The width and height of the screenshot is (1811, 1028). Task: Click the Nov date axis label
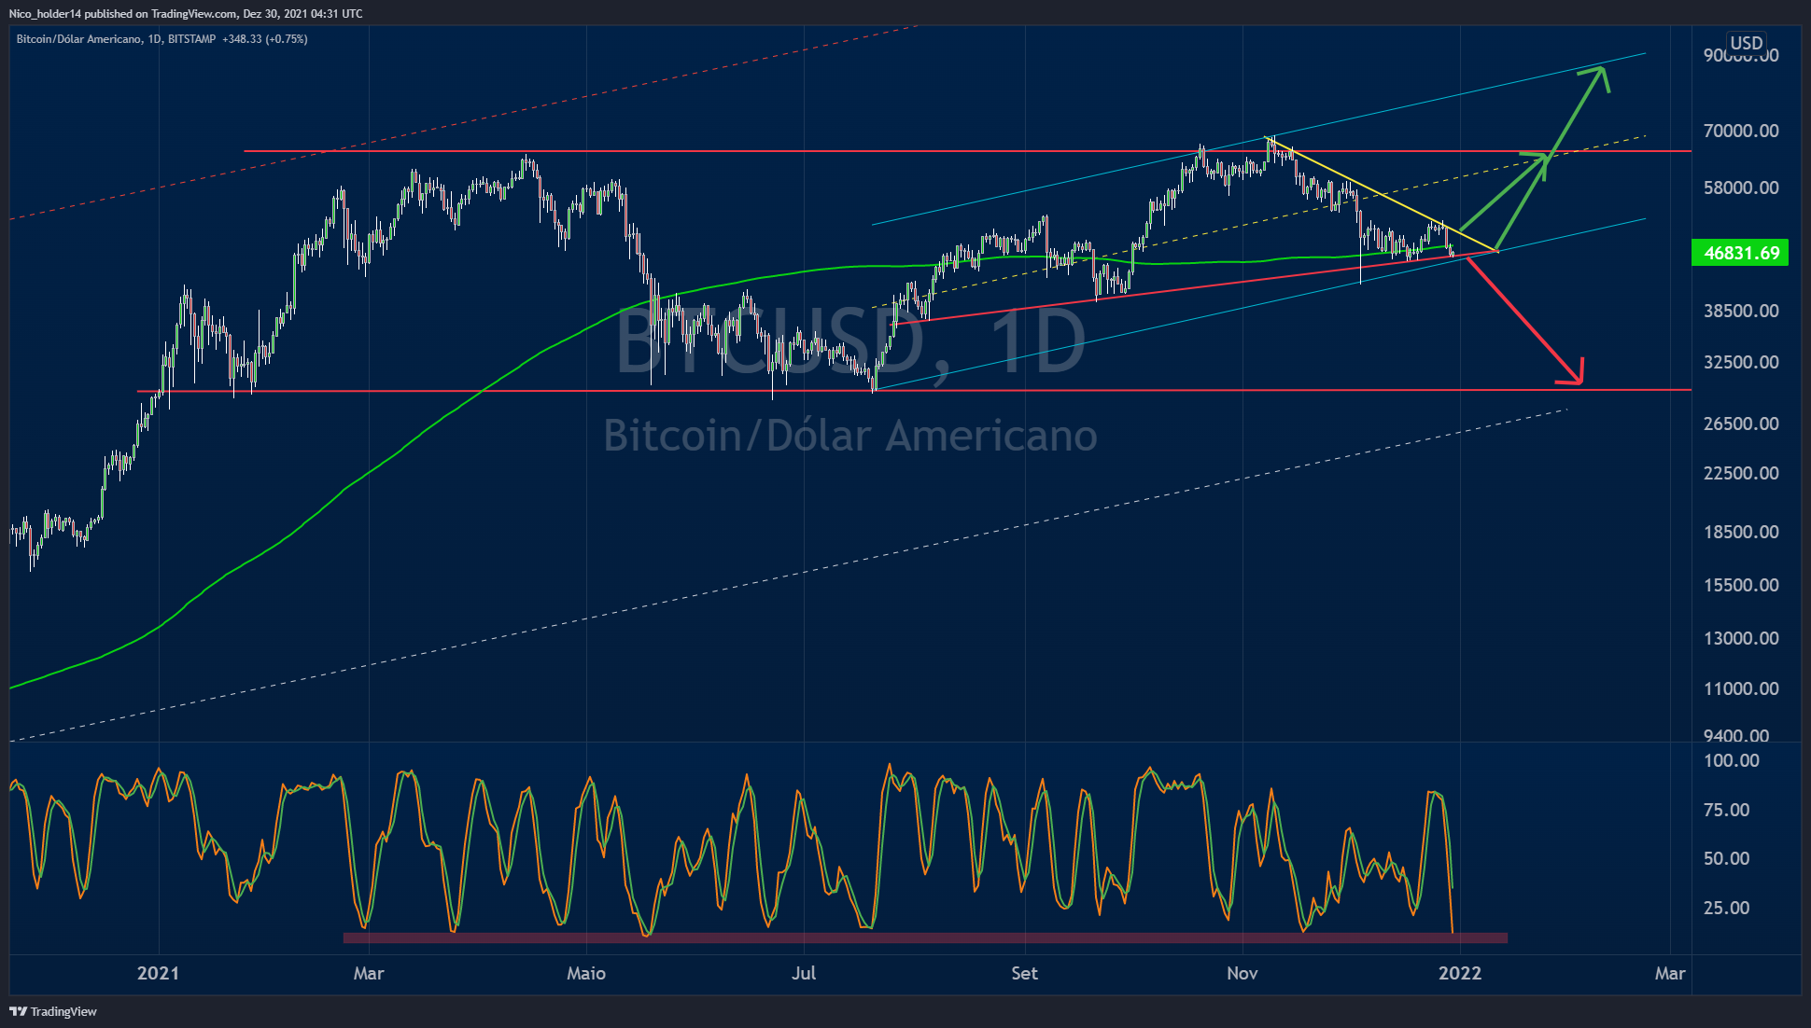[1242, 973]
